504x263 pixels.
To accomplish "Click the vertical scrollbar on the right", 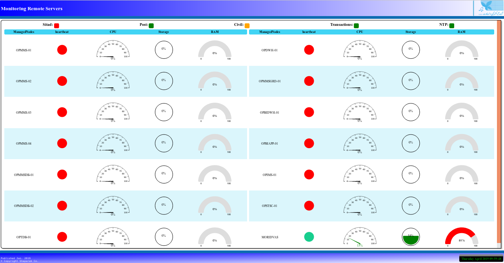I will (x=499, y=132).
